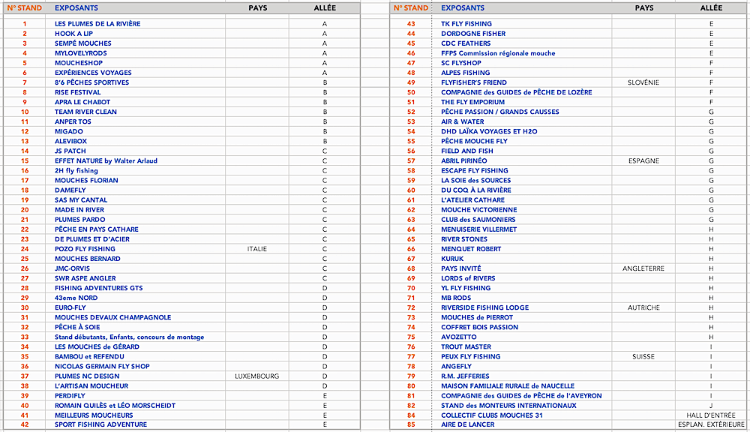The width and height of the screenshot is (750, 432).
Task: Click the ANGLETERRE country cell
Action: pos(643,268)
